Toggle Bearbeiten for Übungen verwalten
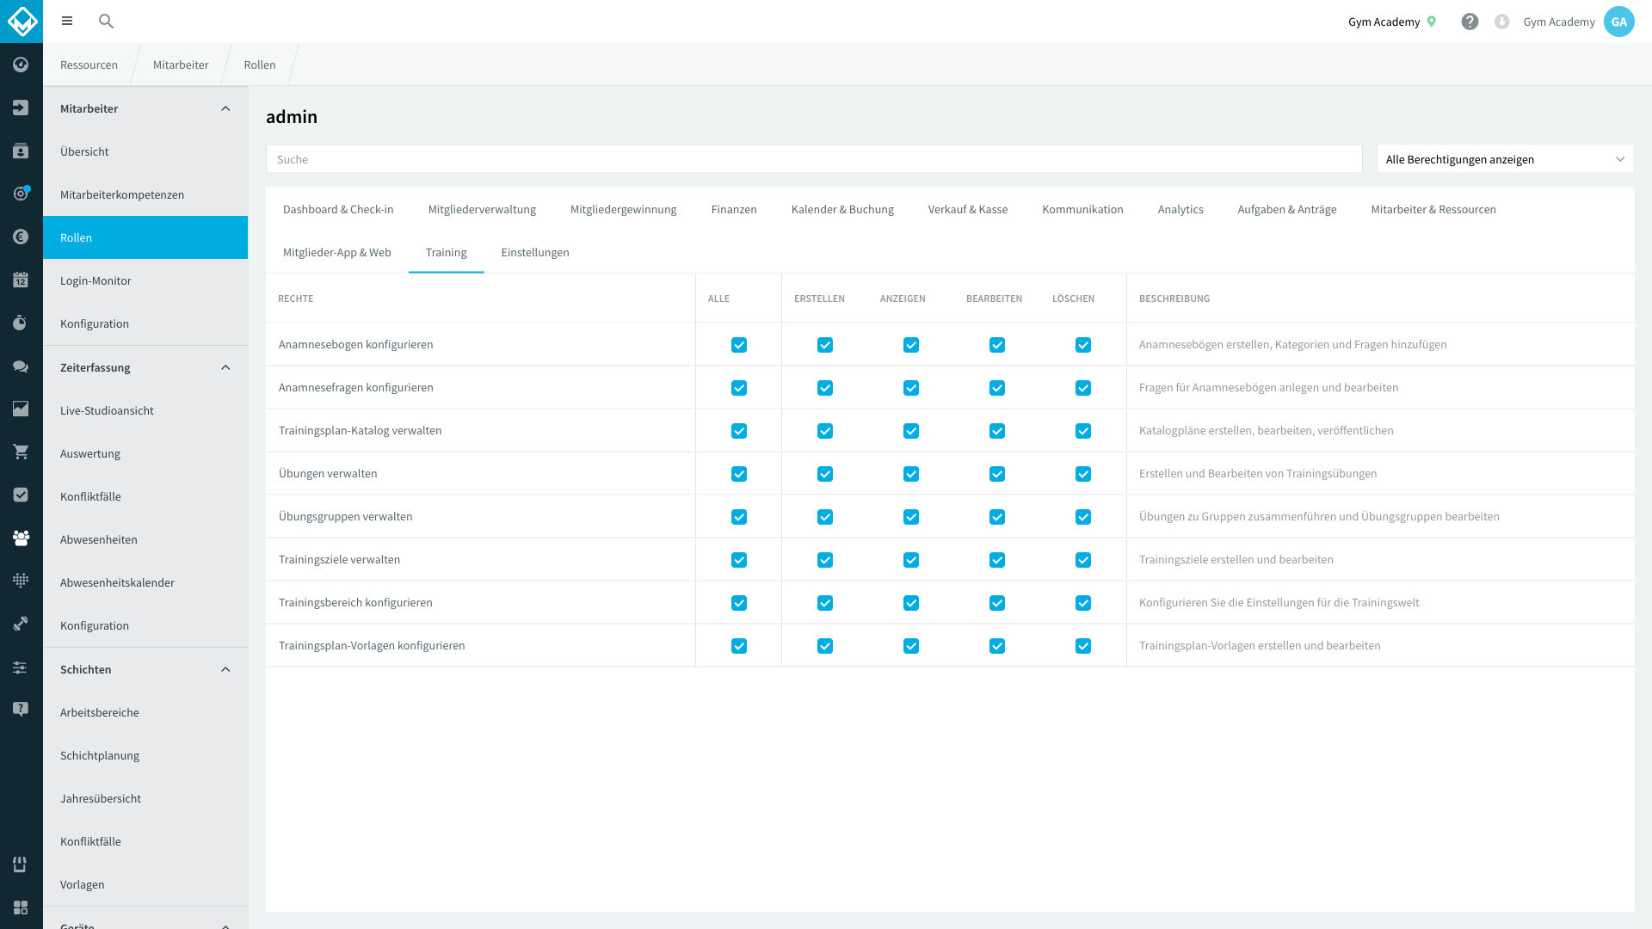The width and height of the screenshot is (1652, 929). pos(997,474)
